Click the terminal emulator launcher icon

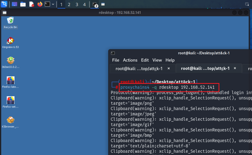(x=47, y=4)
